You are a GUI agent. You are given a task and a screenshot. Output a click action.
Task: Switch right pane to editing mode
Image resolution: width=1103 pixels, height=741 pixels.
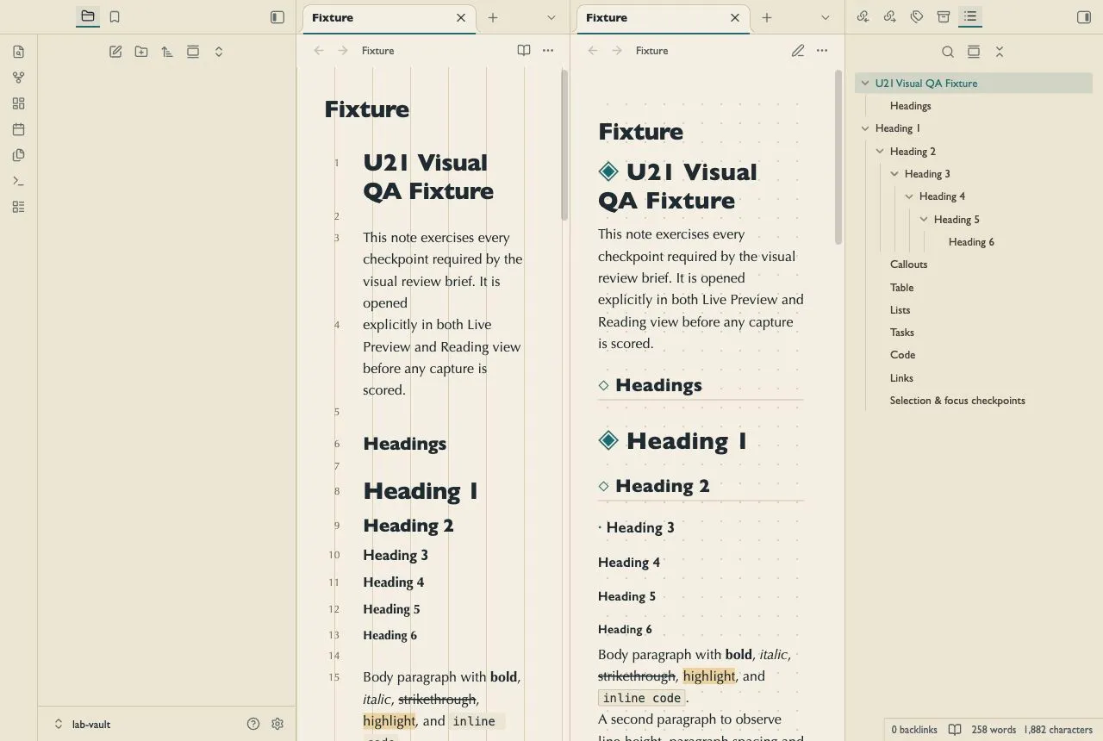click(x=798, y=50)
